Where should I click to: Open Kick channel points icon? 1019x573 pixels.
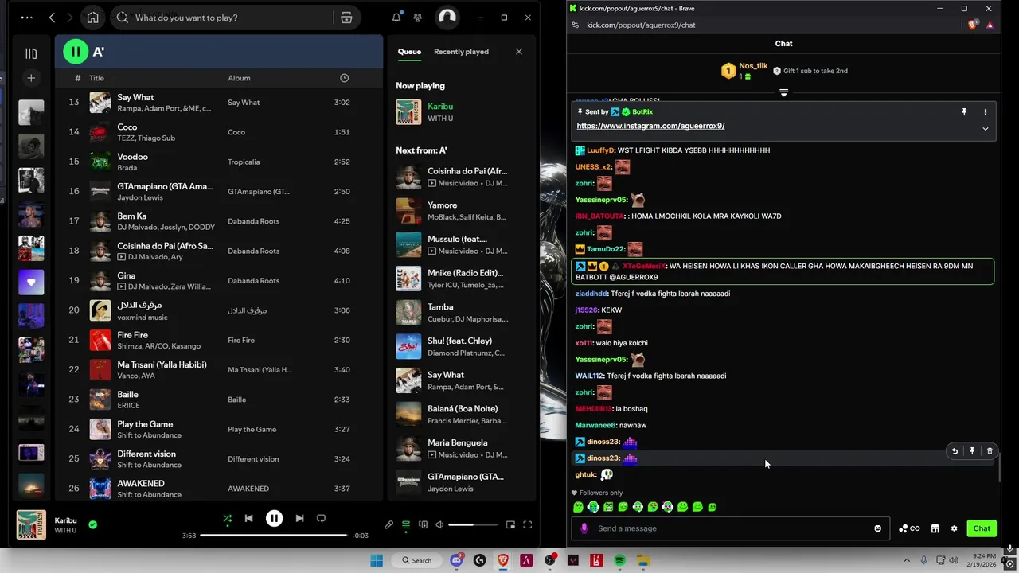[x=909, y=528]
